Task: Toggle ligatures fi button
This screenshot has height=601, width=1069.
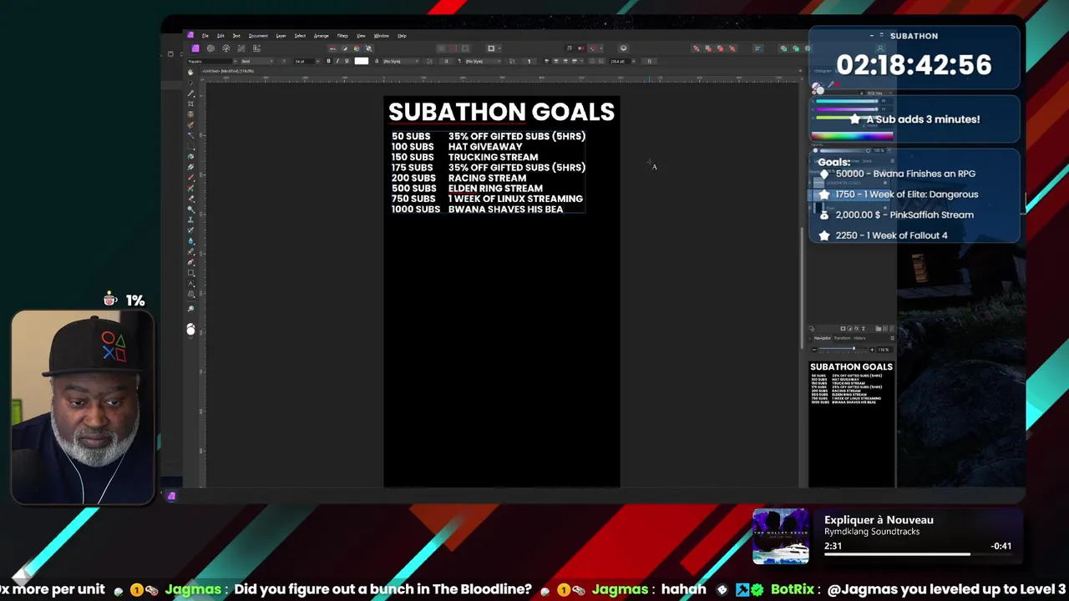Action: 649,61
